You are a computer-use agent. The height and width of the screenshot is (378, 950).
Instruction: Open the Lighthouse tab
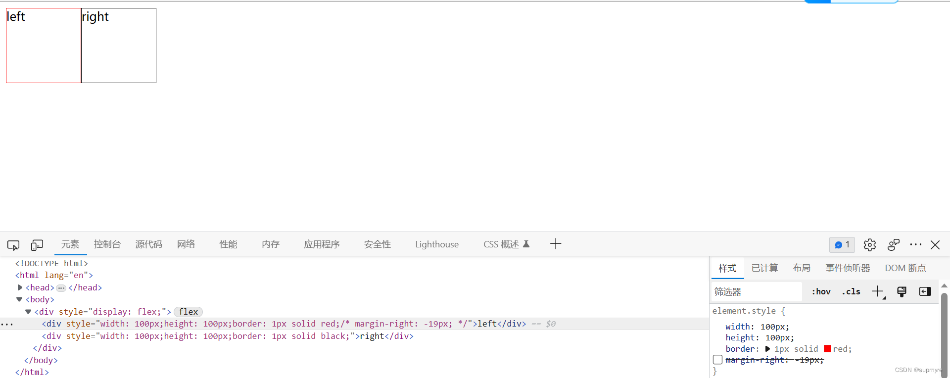pyautogui.click(x=437, y=244)
